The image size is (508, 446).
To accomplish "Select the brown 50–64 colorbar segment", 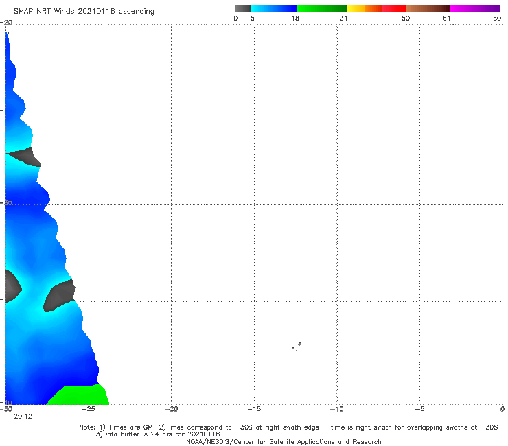I will (x=428, y=8).
